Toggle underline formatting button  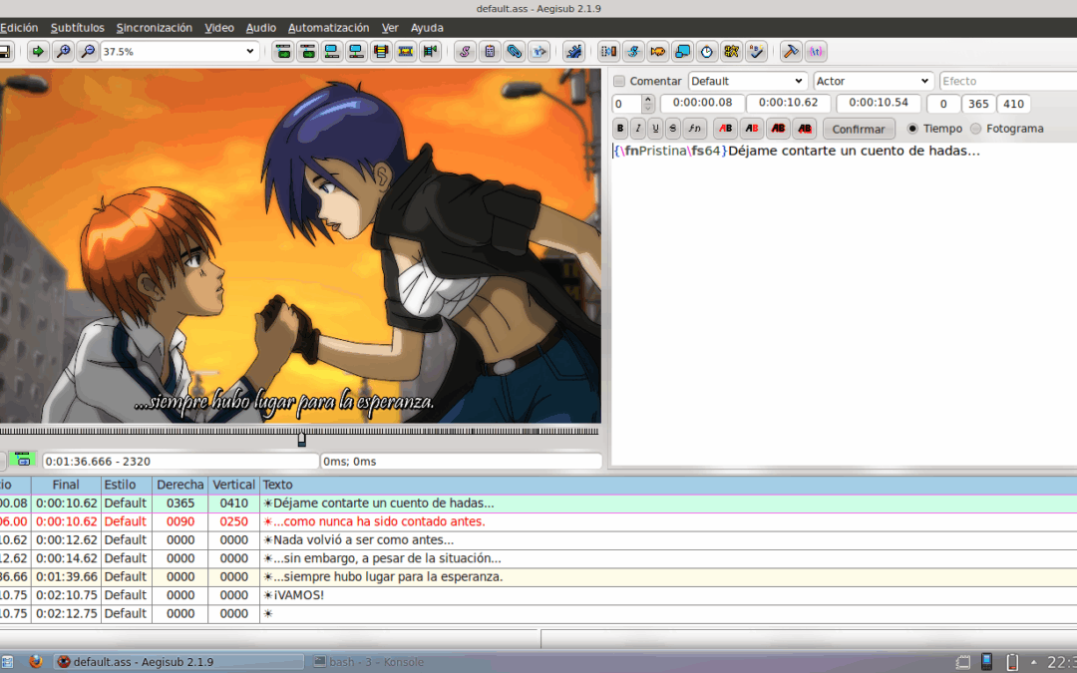[655, 129]
